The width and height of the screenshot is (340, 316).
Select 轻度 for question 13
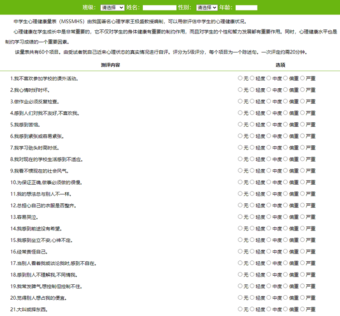(252, 216)
